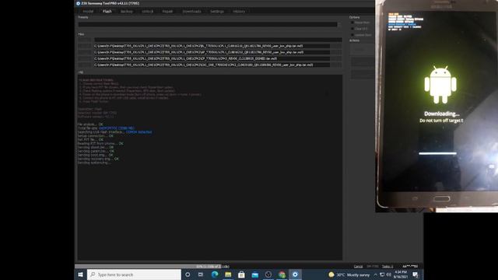Click the volume speaker icon in tray
498x280 pixels.
[x=388, y=275]
